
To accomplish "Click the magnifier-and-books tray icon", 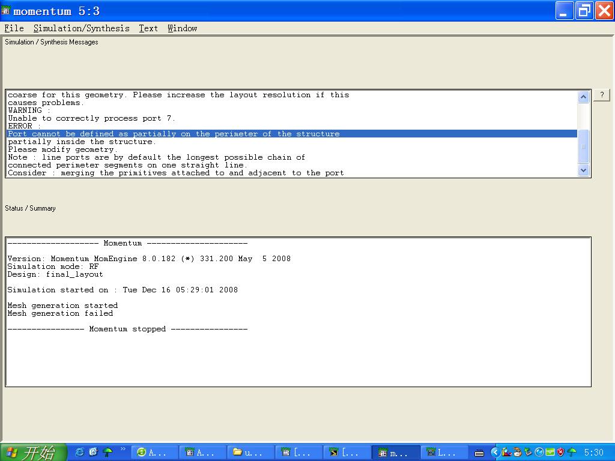I will pos(507,453).
